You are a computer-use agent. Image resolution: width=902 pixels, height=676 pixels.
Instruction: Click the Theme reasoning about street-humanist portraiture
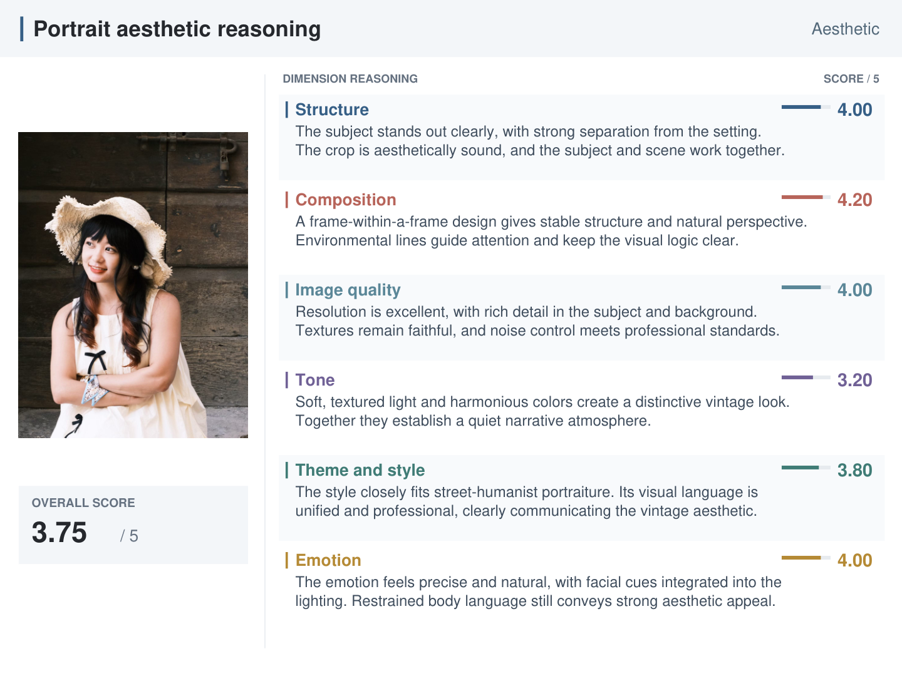coord(527,501)
